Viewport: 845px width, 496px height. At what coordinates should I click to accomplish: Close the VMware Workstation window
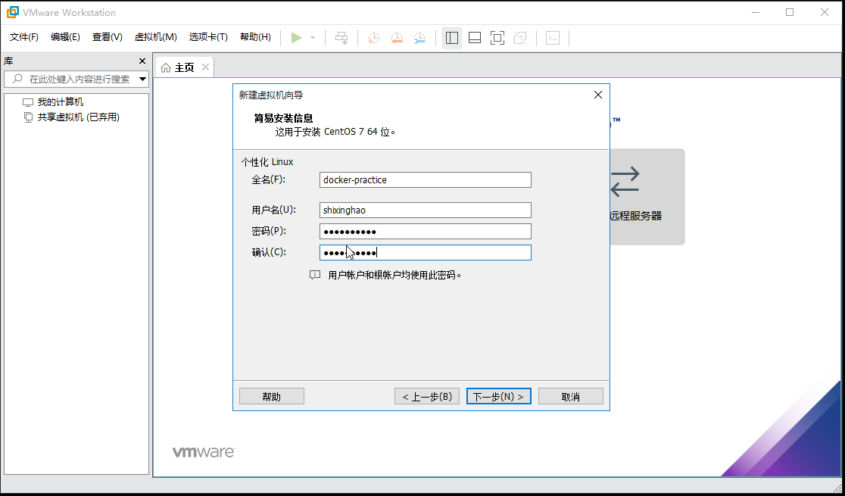coord(824,12)
